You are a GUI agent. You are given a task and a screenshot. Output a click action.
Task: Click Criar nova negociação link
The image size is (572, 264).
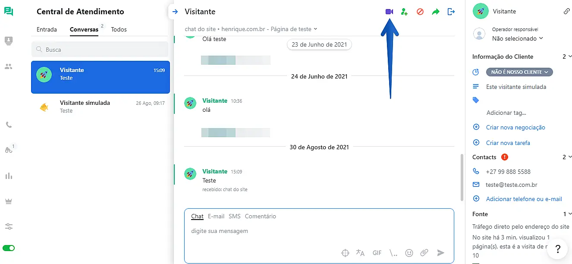pyautogui.click(x=515, y=127)
